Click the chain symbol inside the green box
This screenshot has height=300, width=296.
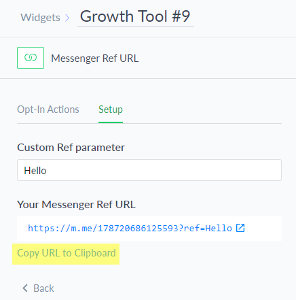(x=31, y=58)
